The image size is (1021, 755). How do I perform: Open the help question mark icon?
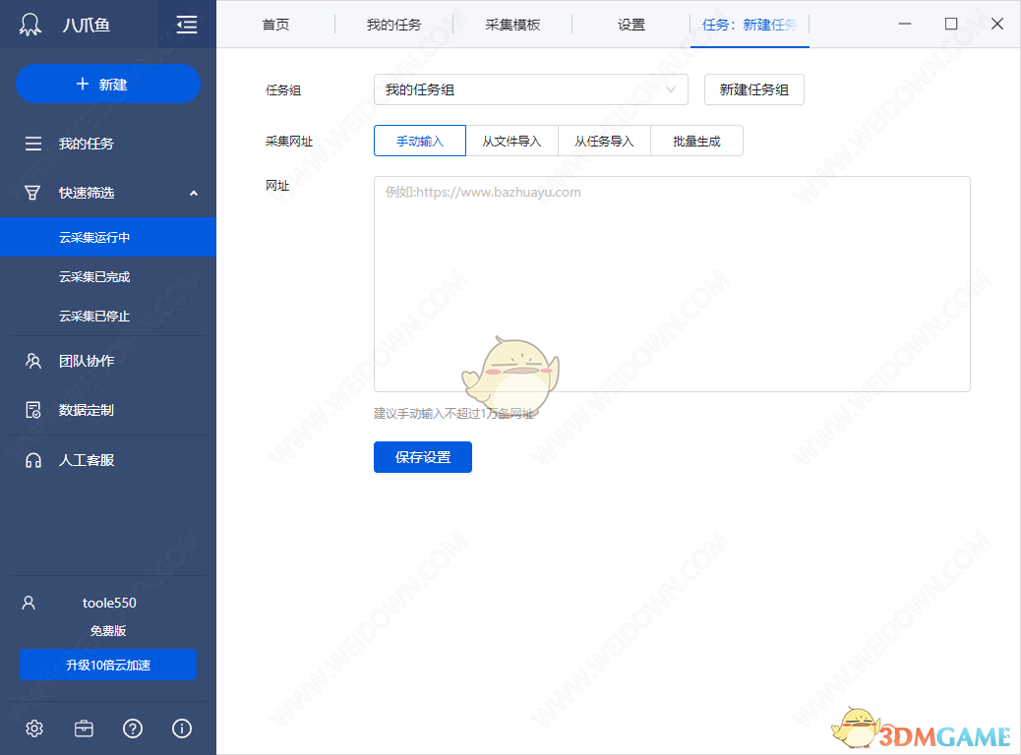133,728
